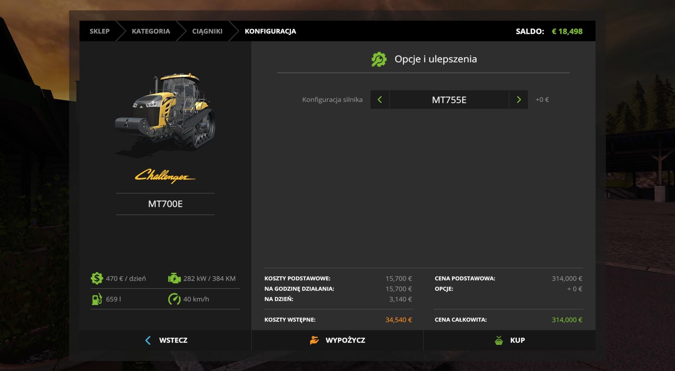
Task: Go back to the SKLEP breadcrumb
Action: 99,31
